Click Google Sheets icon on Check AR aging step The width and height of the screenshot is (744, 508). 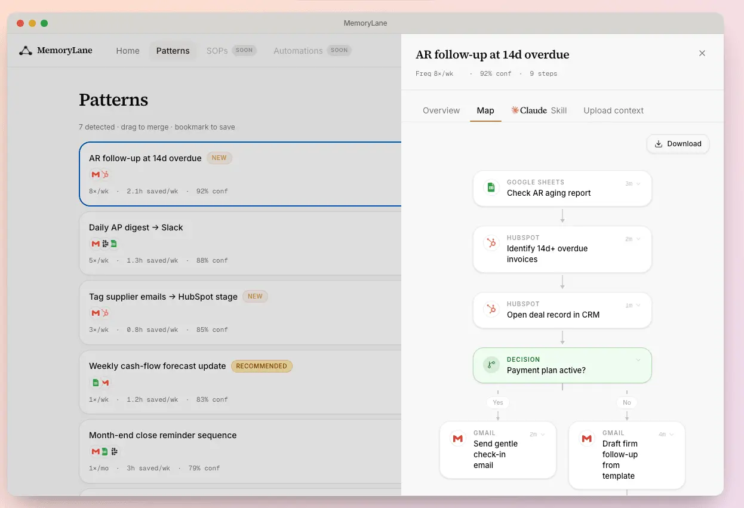coord(491,187)
